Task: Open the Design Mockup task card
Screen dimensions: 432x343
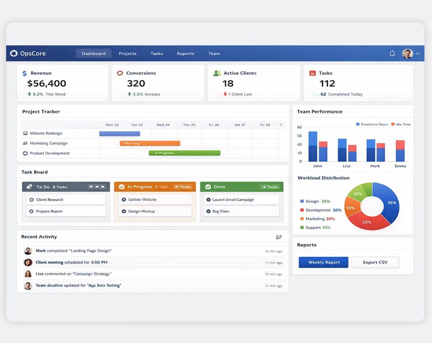Action: (x=155, y=211)
